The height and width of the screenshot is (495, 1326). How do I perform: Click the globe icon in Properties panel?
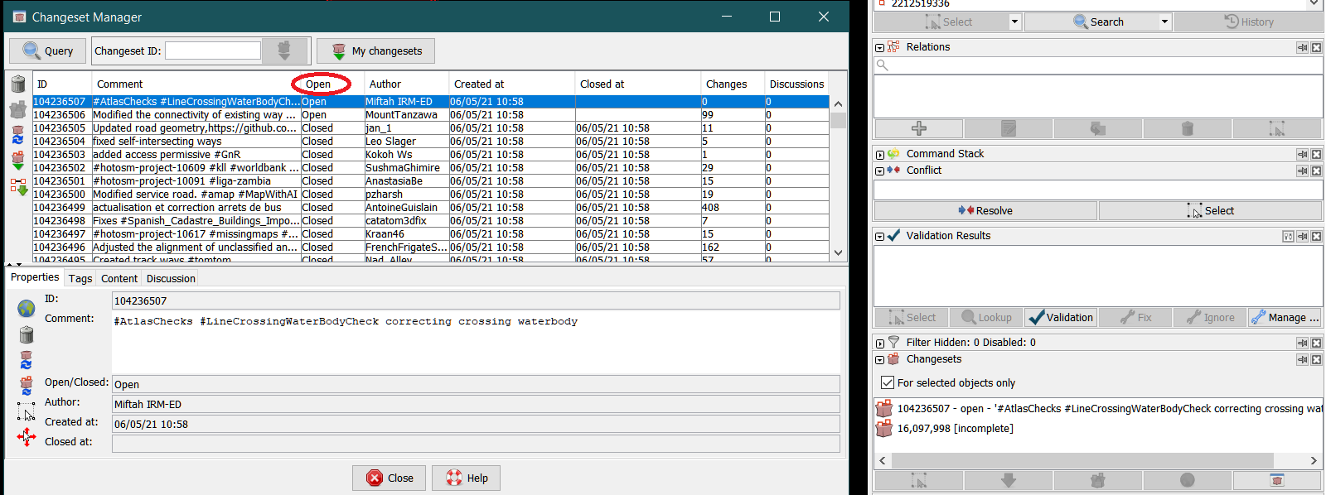[27, 308]
